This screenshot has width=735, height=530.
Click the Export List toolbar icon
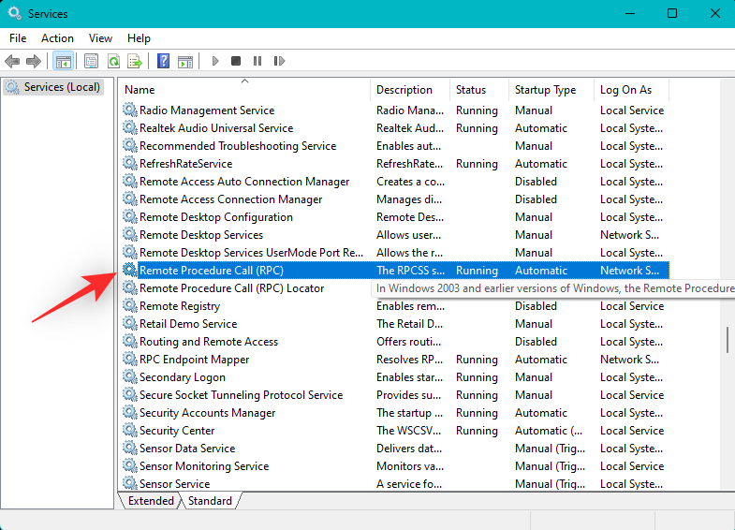(x=135, y=62)
